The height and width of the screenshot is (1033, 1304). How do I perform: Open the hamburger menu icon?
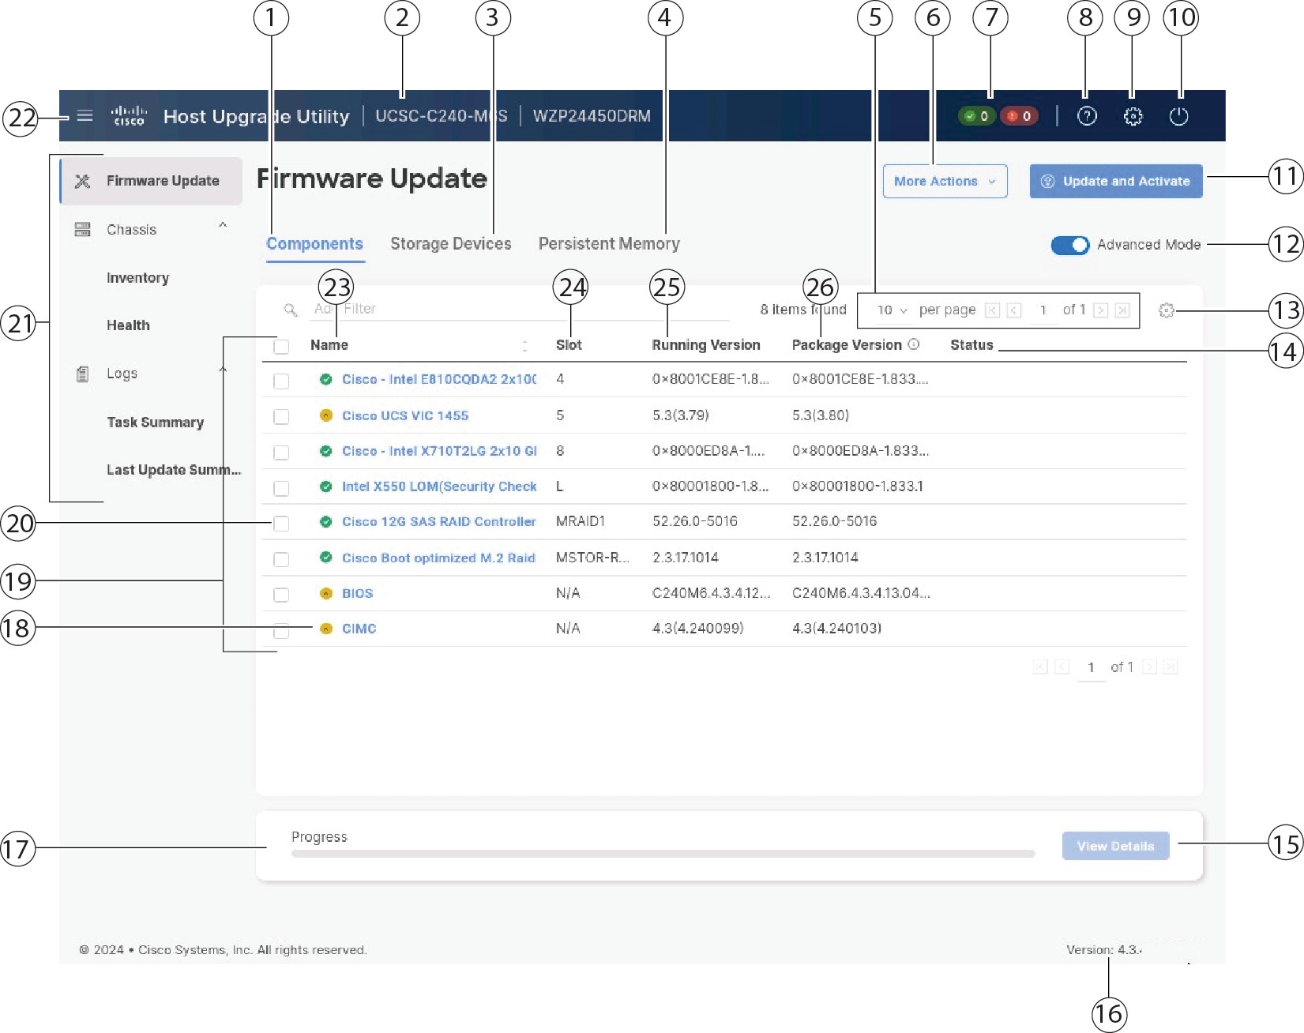tap(85, 115)
